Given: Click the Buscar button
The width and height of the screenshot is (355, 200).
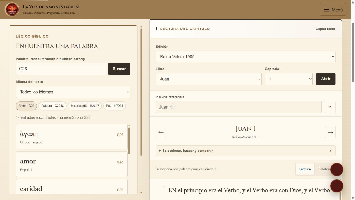Looking at the screenshot, I should tap(119, 69).
